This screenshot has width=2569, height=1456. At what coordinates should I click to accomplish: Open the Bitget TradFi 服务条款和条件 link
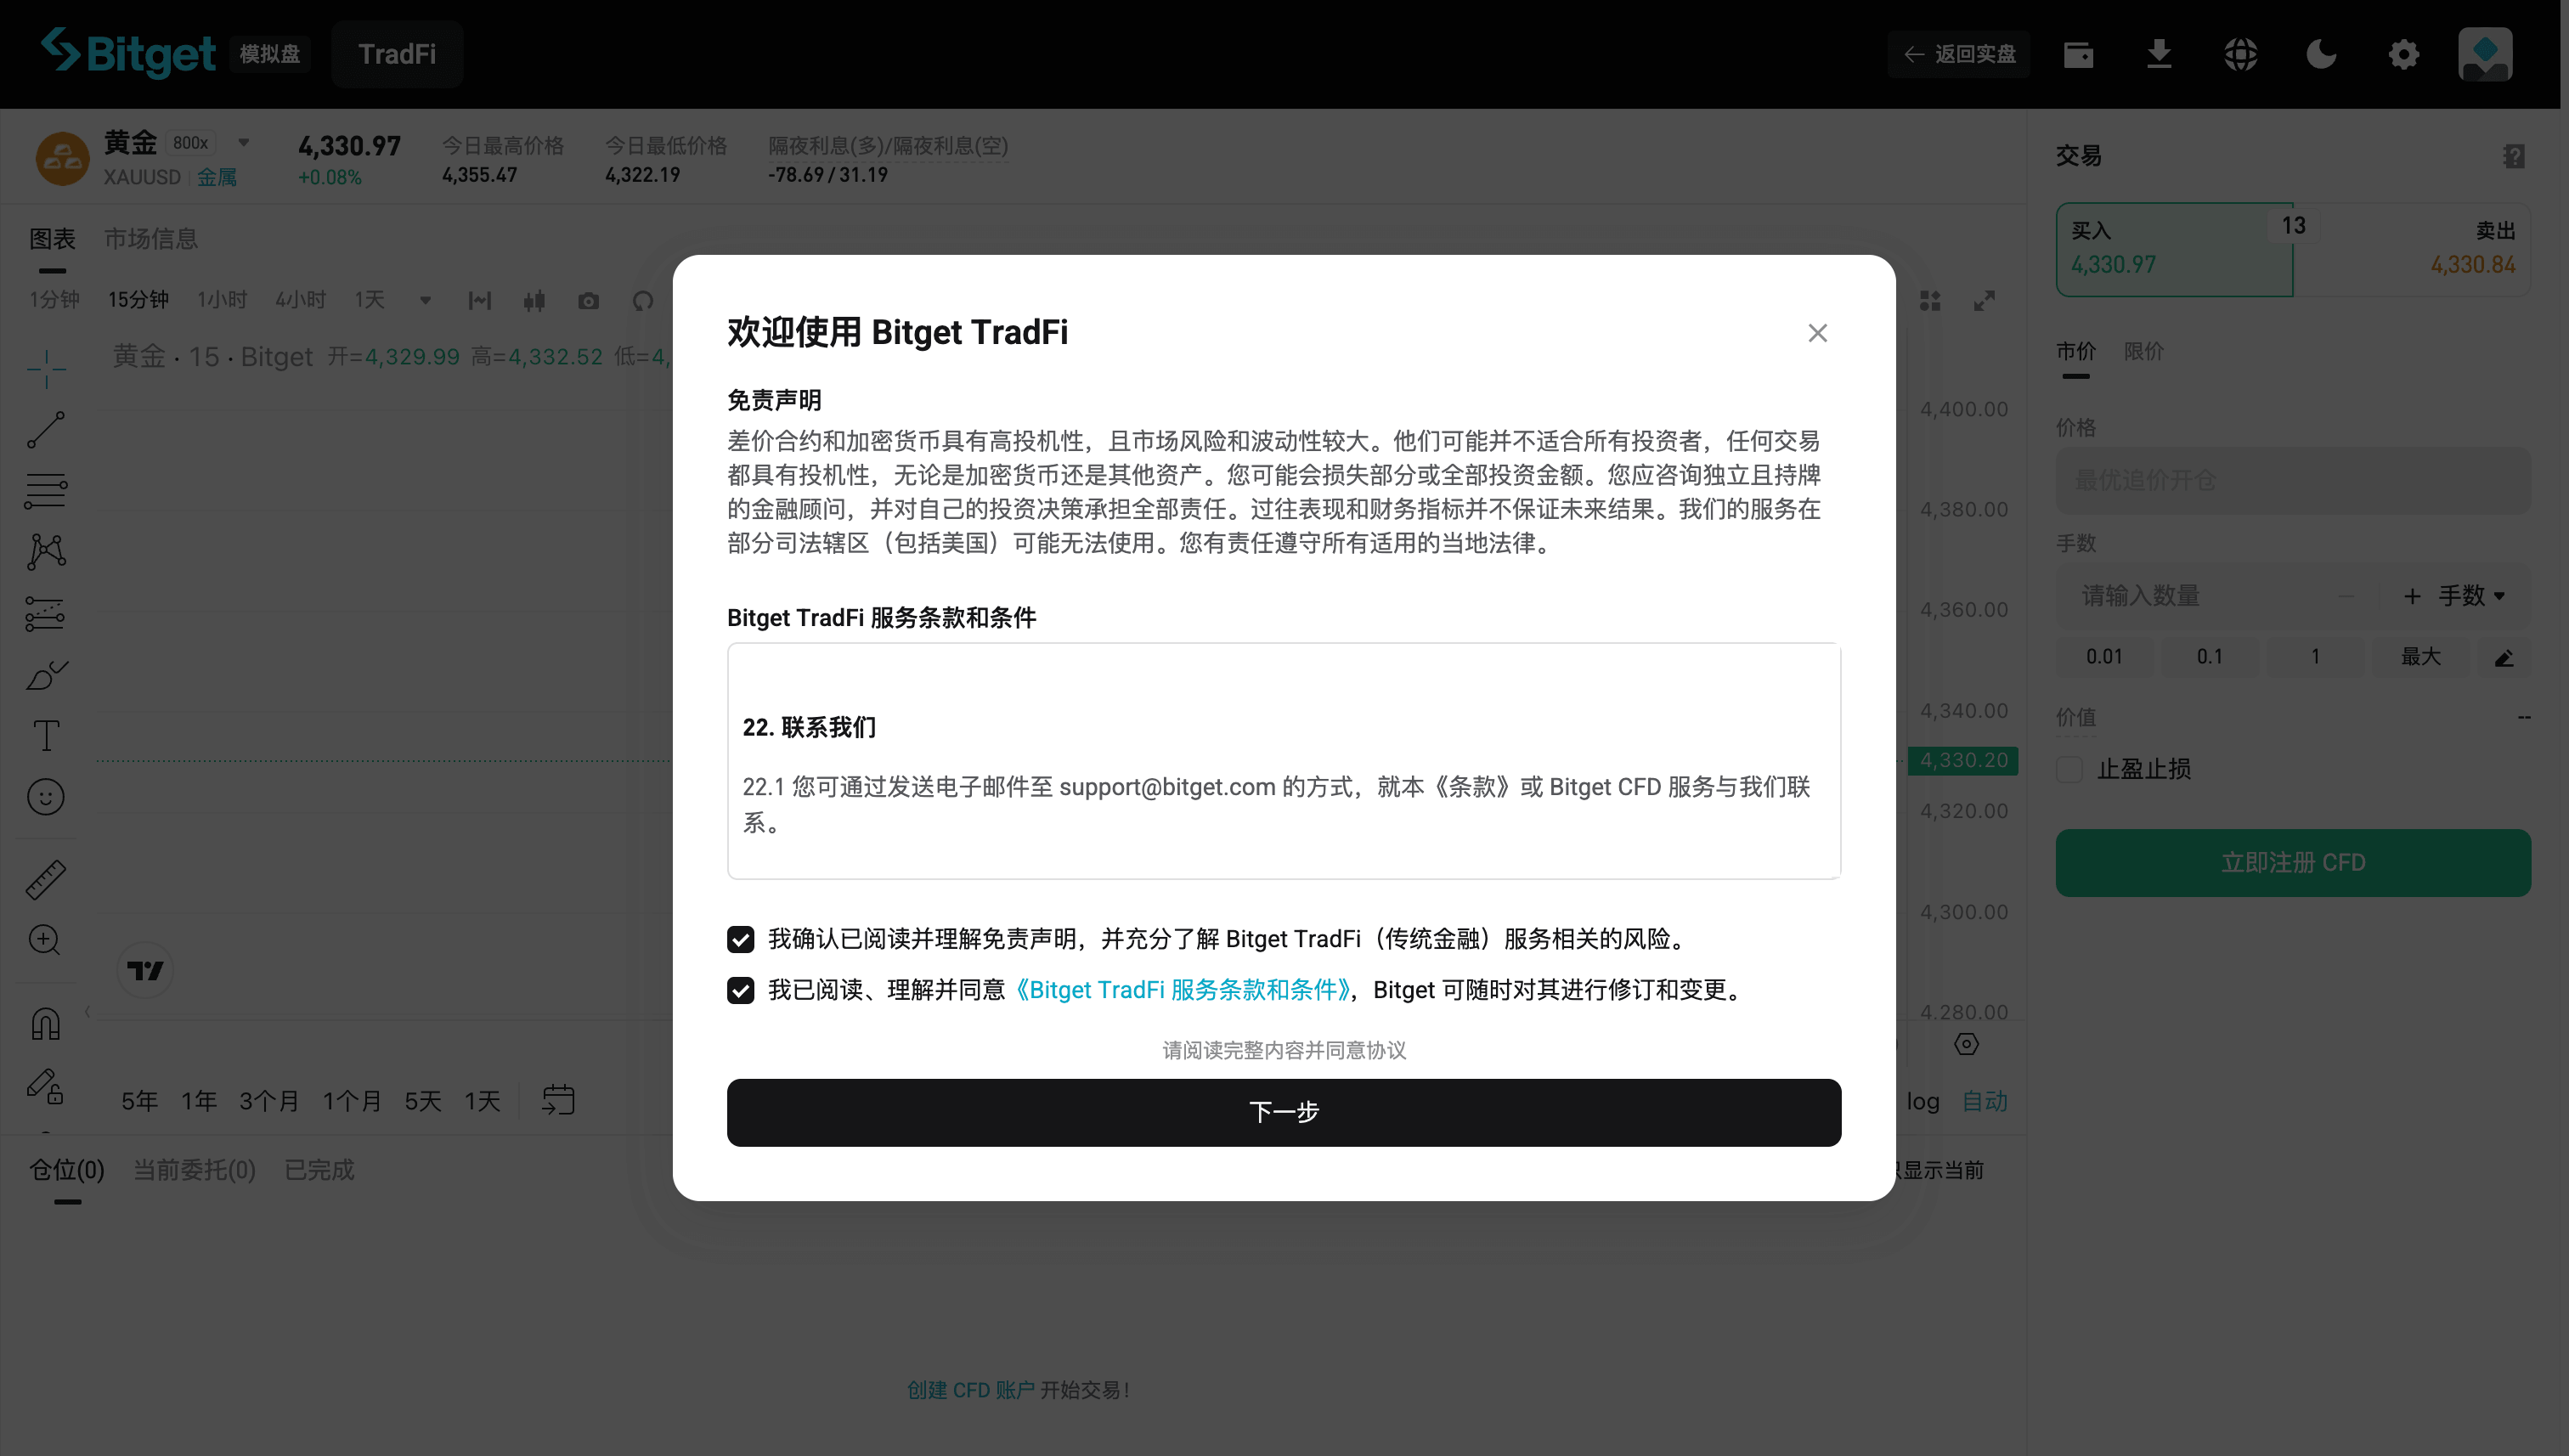(x=1182, y=990)
